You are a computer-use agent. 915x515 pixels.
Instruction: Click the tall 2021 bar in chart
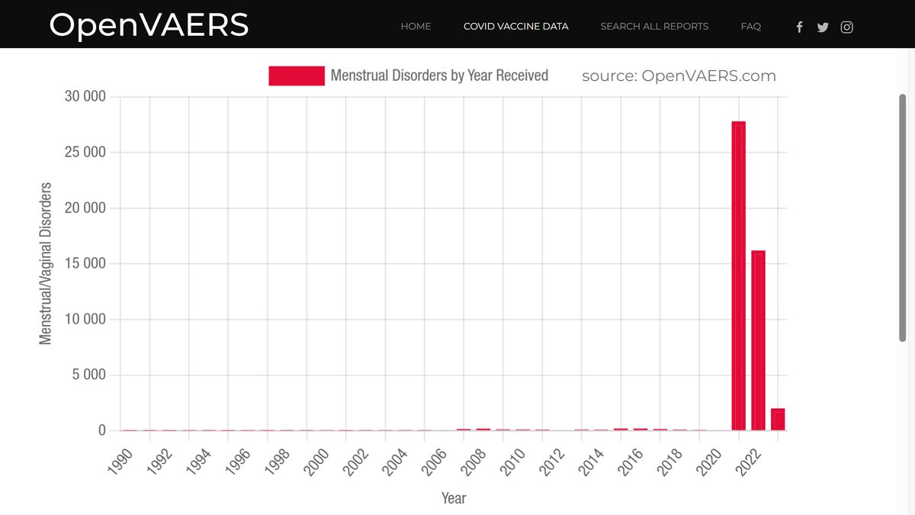(738, 275)
